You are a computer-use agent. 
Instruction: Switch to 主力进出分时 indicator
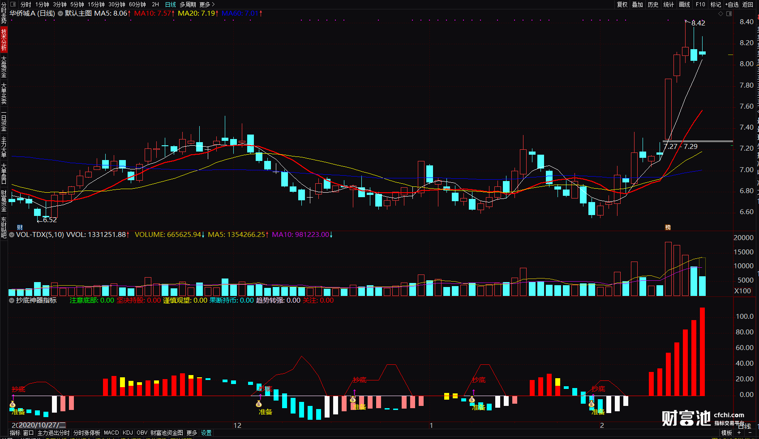[53, 433]
